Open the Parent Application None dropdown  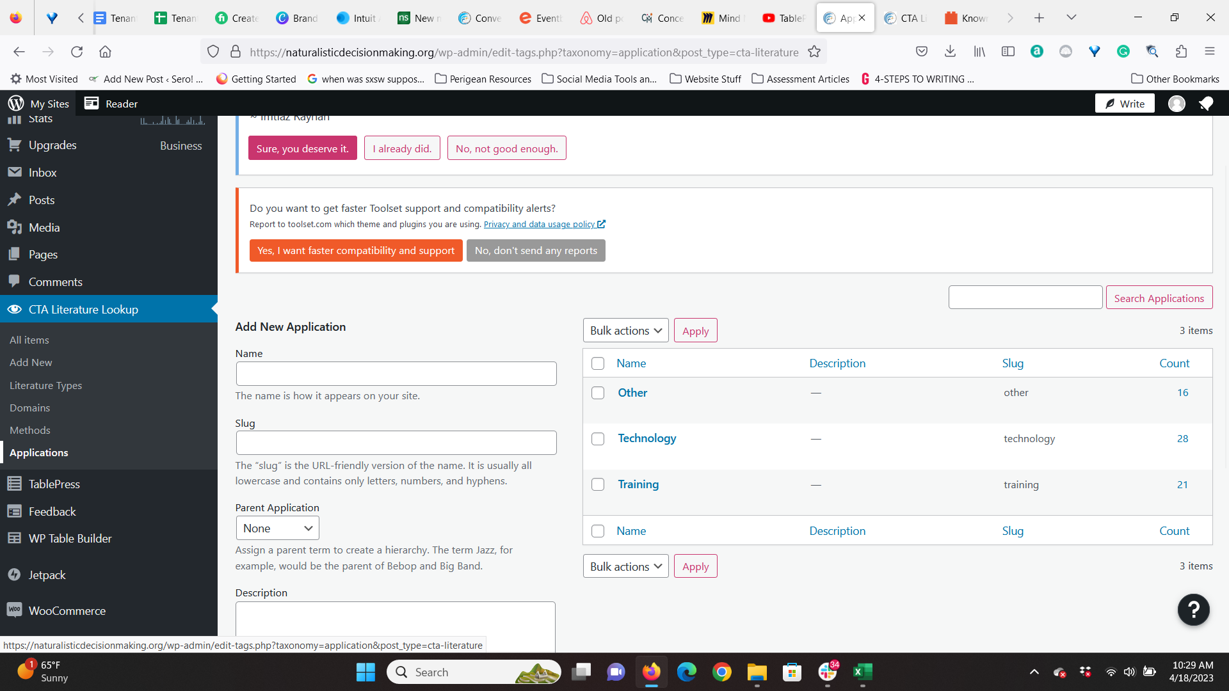click(x=277, y=528)
